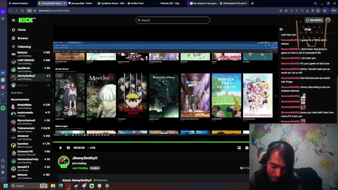Reload the Kick page

point(22,11)
